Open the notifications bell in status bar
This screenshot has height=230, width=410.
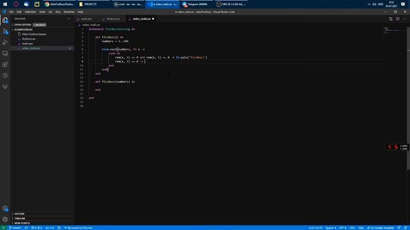point(406,227)
